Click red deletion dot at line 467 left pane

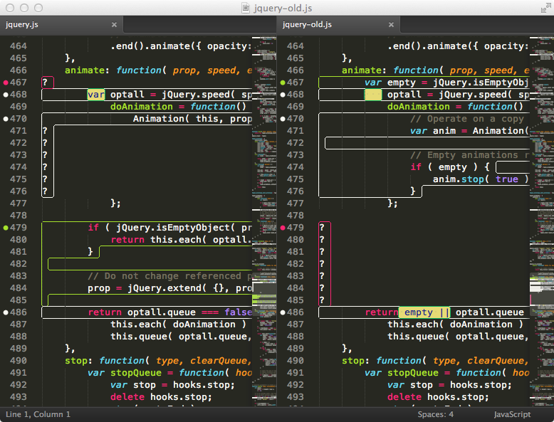[6, 83]
